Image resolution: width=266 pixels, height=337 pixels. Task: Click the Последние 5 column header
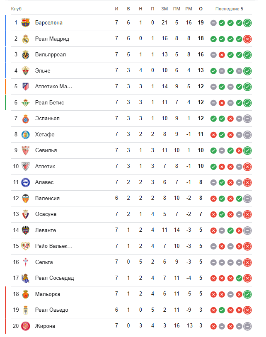click(229, 9)
